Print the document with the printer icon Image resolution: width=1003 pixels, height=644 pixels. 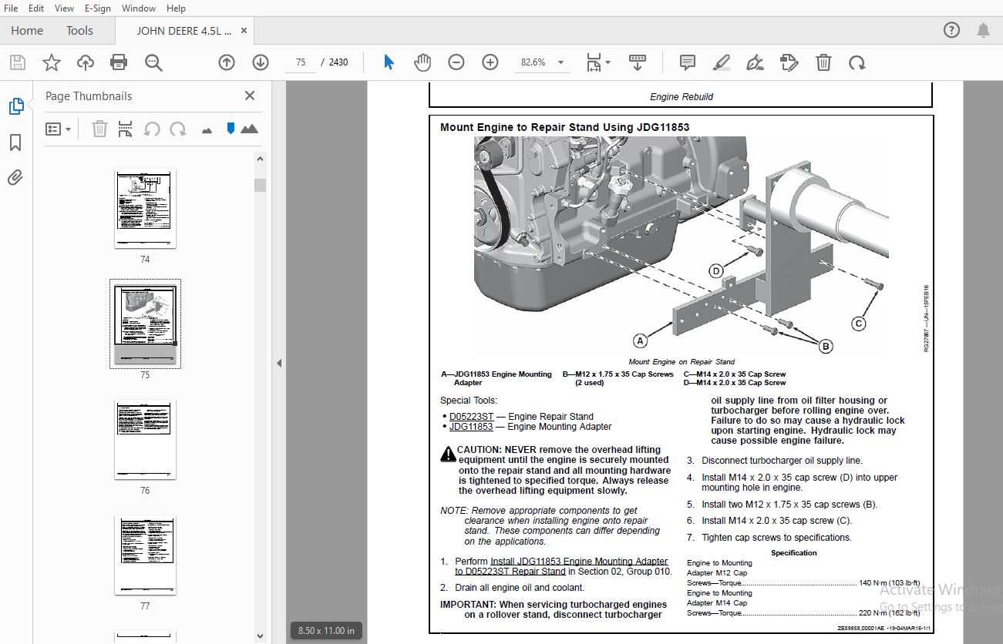click(x=119, y=62)
